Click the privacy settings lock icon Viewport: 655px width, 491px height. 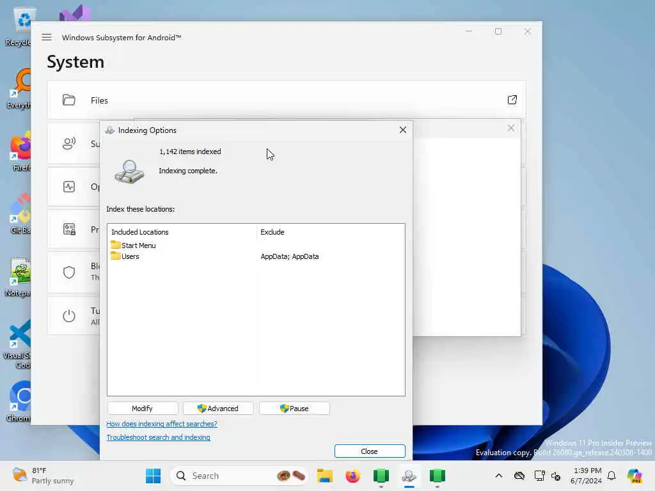tap(69, 229)
